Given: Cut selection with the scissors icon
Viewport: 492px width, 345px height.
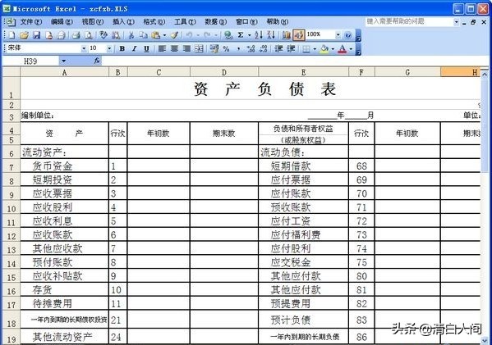Looking at the screenshot, I should pos(131,35).
